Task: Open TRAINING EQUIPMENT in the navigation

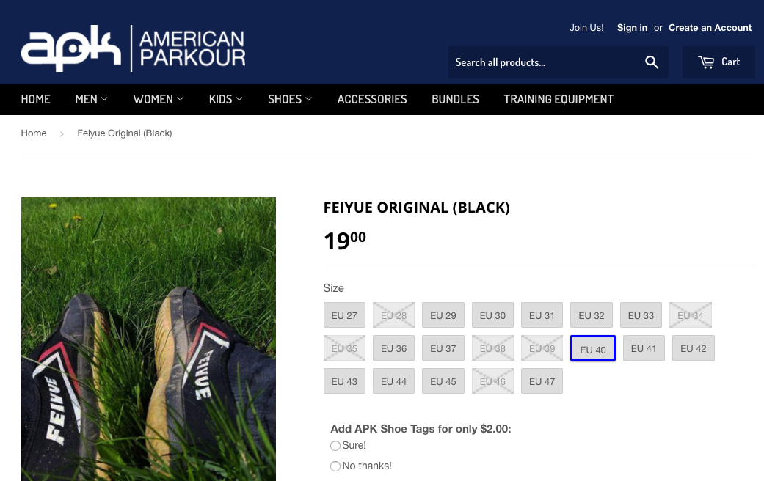Action: (559, 99)
